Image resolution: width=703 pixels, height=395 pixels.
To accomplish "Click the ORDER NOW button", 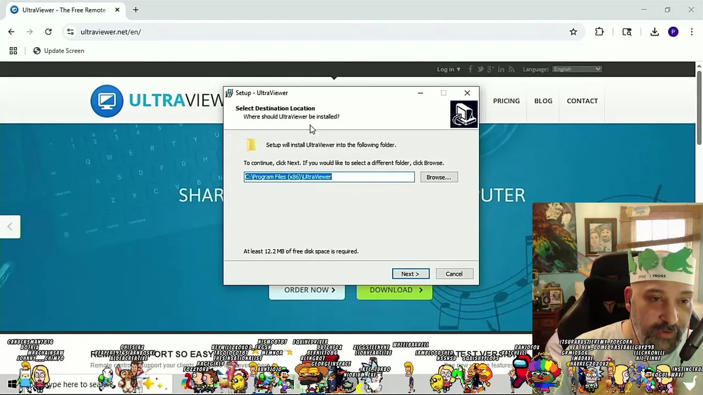I will (307, 290).
